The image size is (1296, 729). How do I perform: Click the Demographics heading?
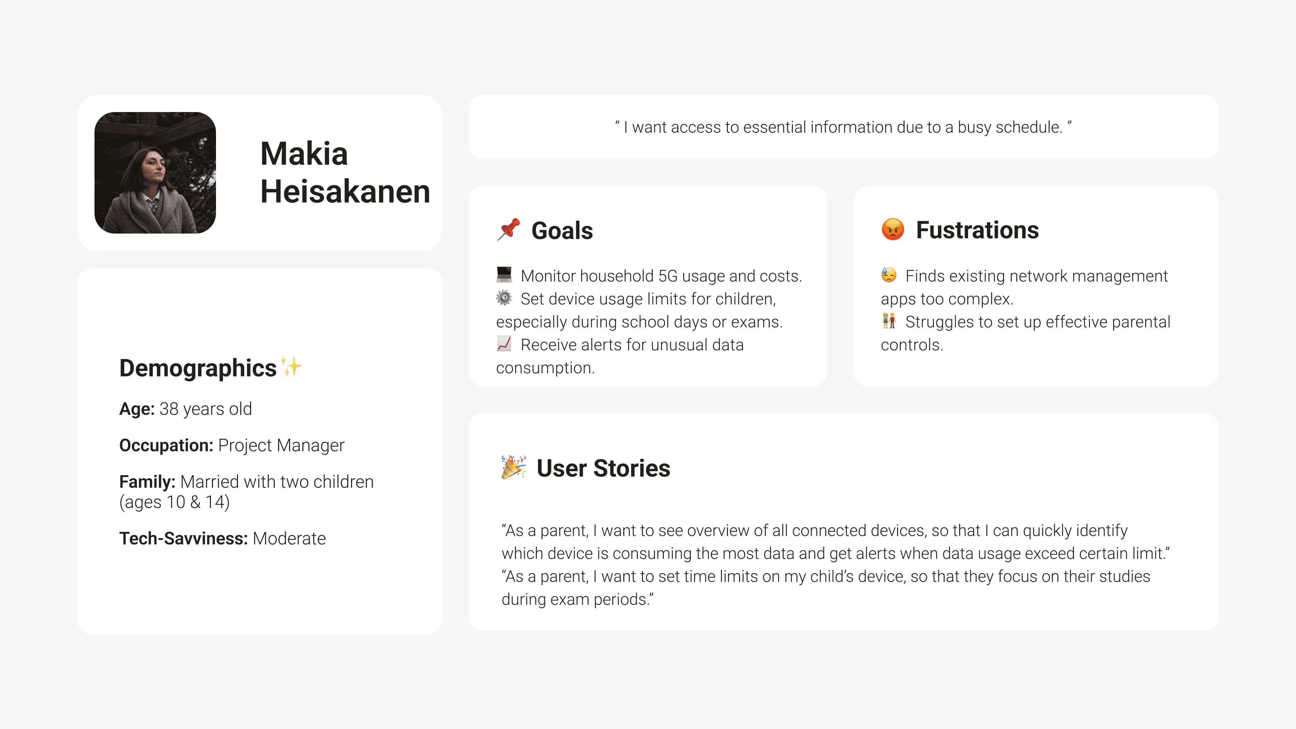pyautogui.click(x=198, y=368)
